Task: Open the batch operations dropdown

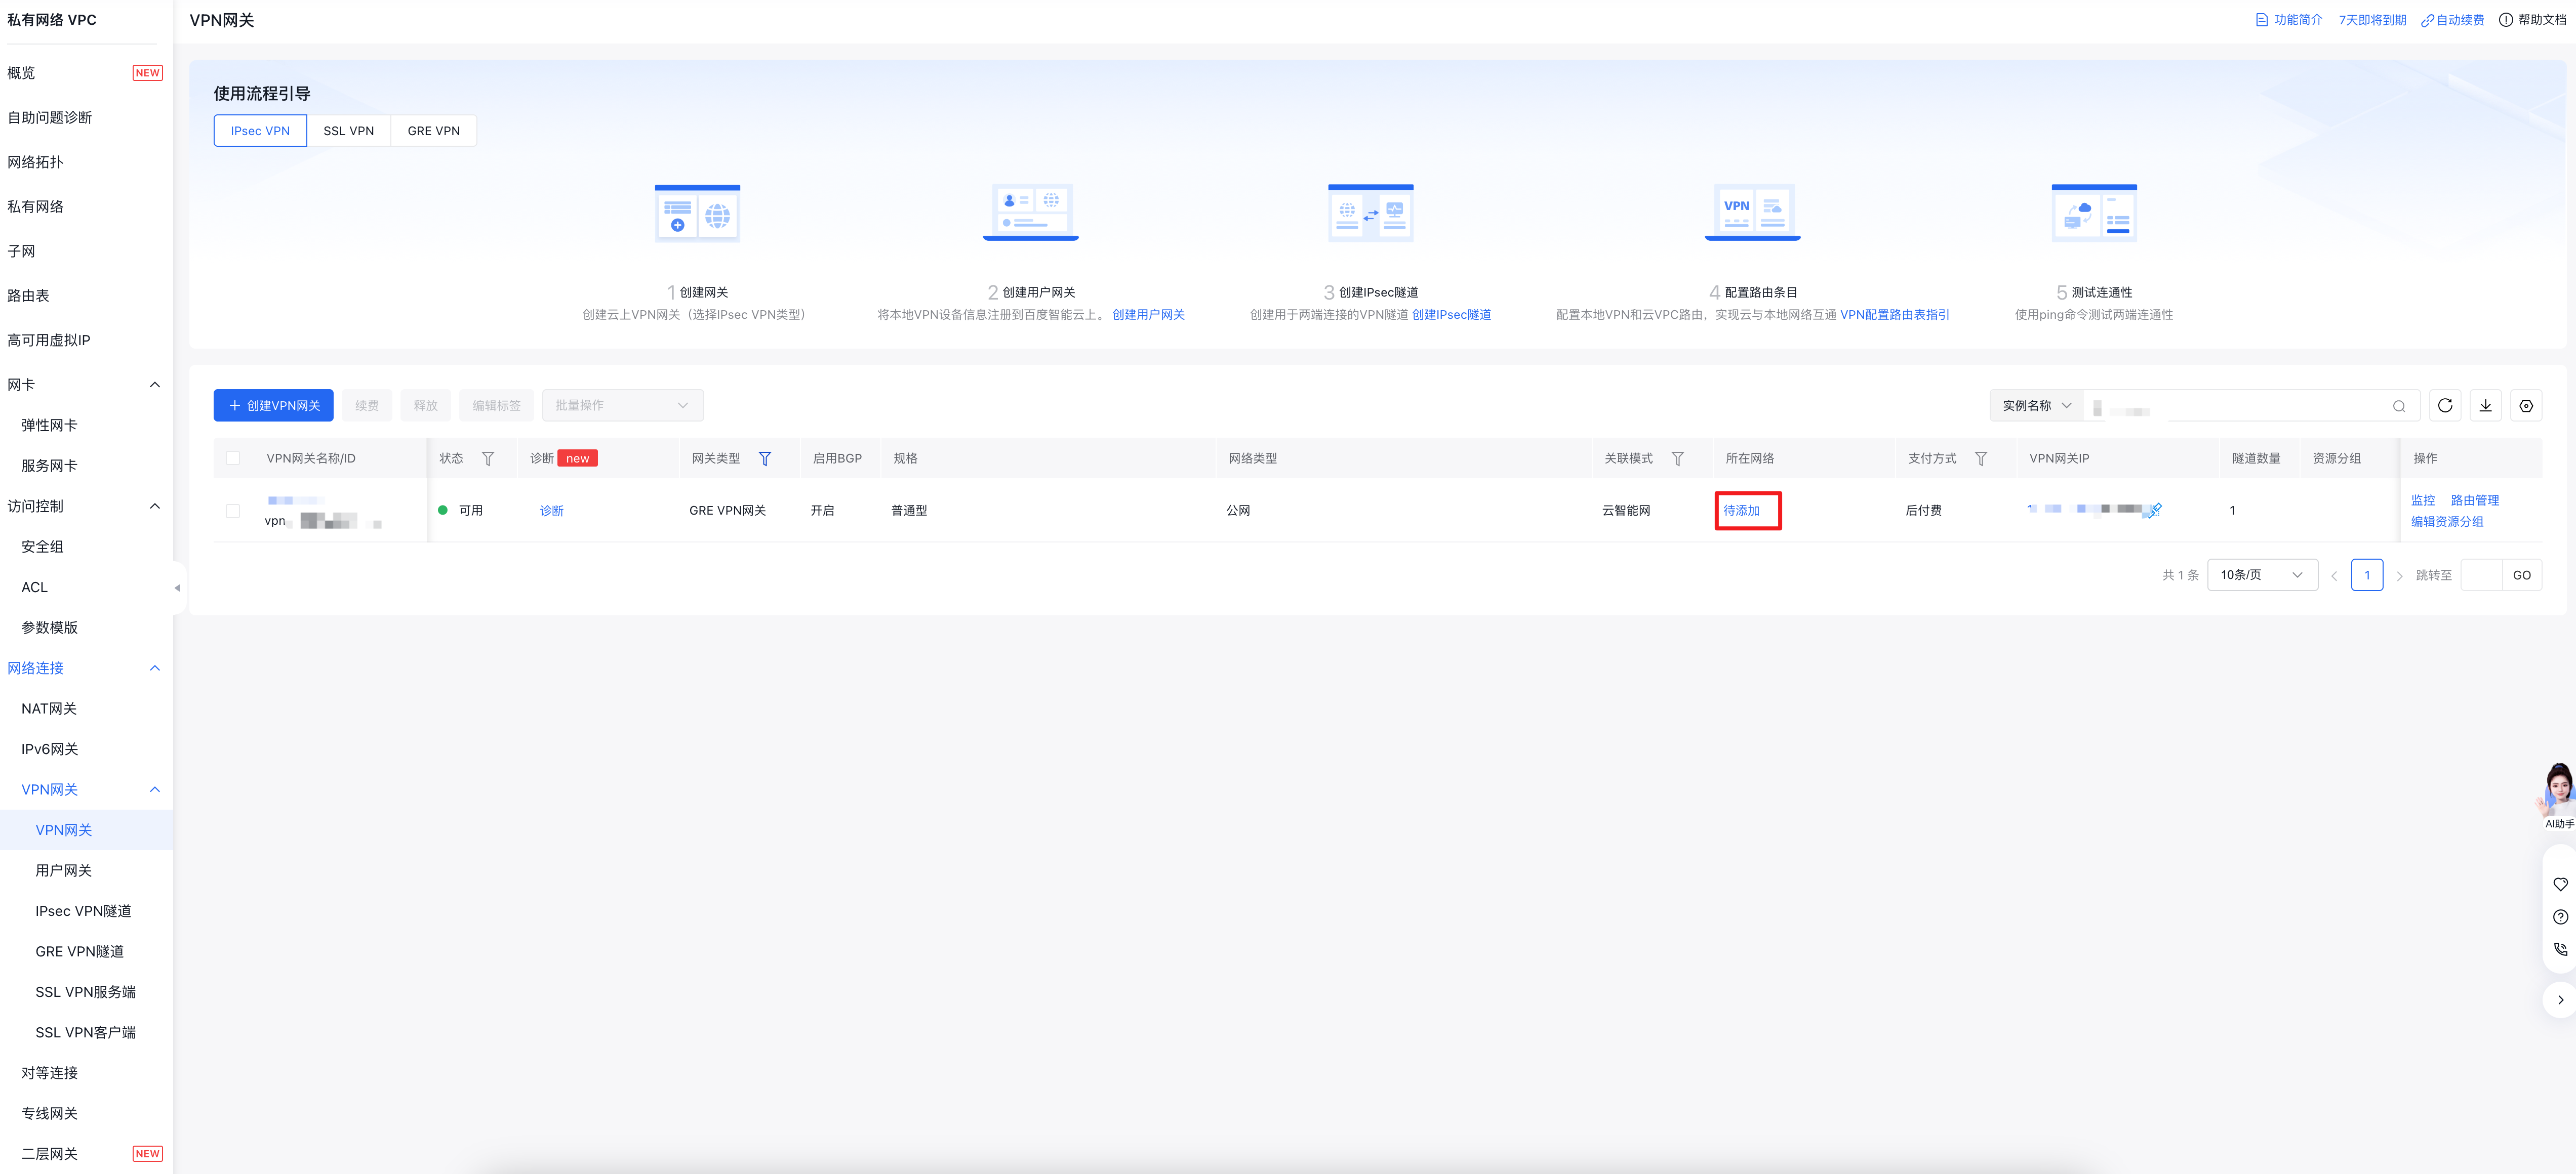Action: tap(622, 406)
